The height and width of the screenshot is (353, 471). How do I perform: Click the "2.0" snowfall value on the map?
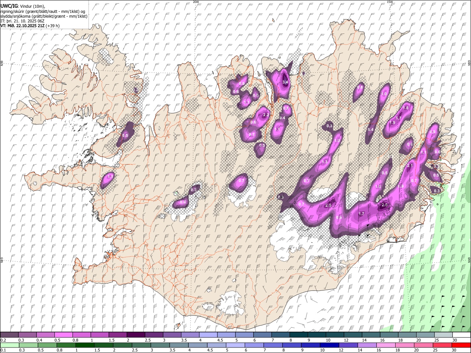329,205
